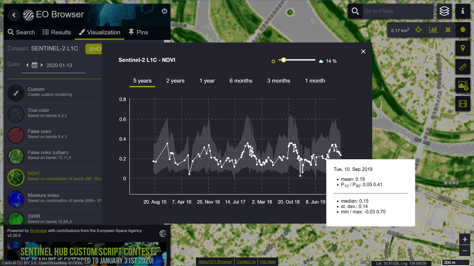The image size is (474, 266).
Task: Click the True color layer label
Action: click(39, 110)
